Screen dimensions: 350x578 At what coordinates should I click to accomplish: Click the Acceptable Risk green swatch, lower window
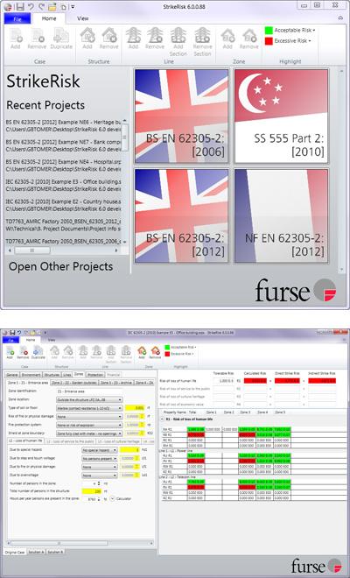pos(167,348)
